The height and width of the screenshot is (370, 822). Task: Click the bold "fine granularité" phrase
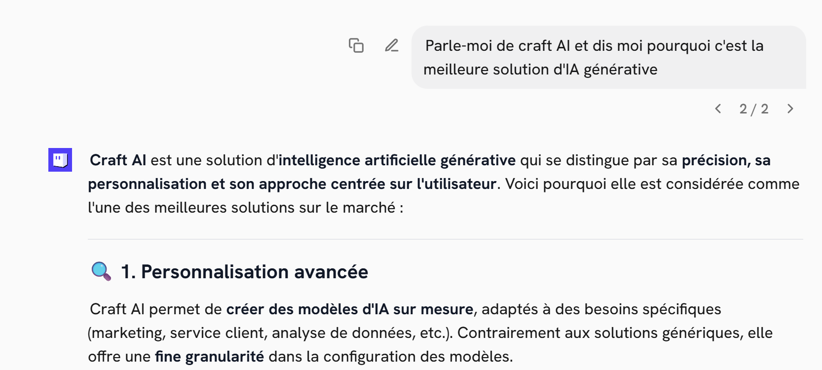coord(210,357)
